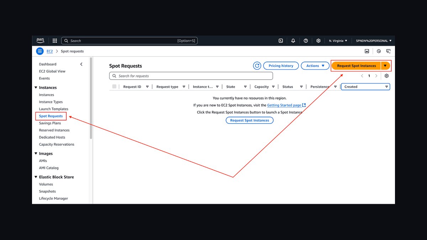Open EC2 Global View in the sidebar

[52, 71]
